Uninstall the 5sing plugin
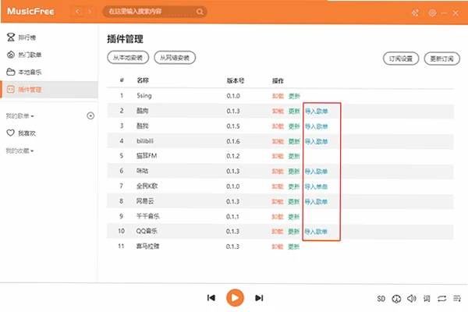 (278, 96)
